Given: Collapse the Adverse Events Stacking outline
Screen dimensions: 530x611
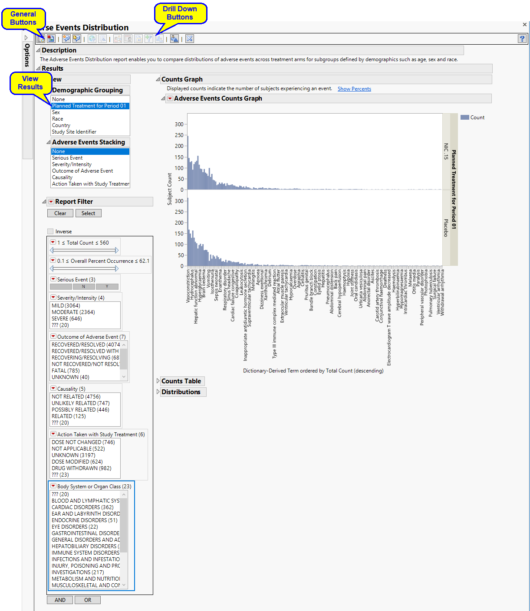Looking at the screenshot, I should (x=49, y=142).
